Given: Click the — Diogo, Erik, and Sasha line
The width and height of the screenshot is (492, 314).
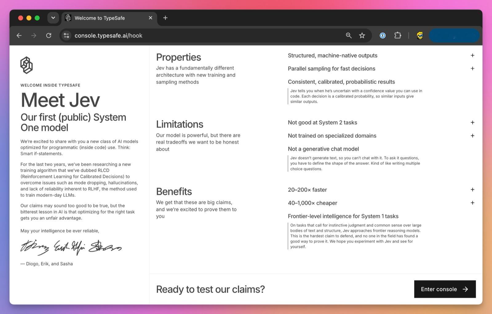Looking at the screenshot, I should 47,264.
